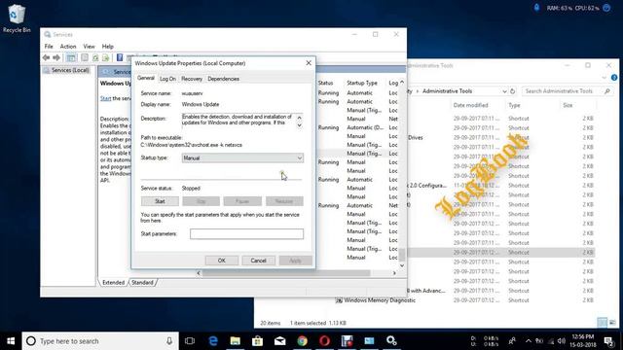Open Microsoft Store from the taskbar
The height and width of the screenshot is (350, 623).
coord(257,341)
